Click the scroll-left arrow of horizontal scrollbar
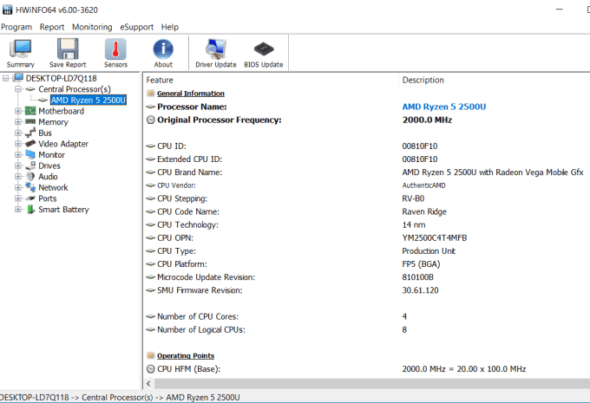The image size is (590, 403). (x=148, y=383)
